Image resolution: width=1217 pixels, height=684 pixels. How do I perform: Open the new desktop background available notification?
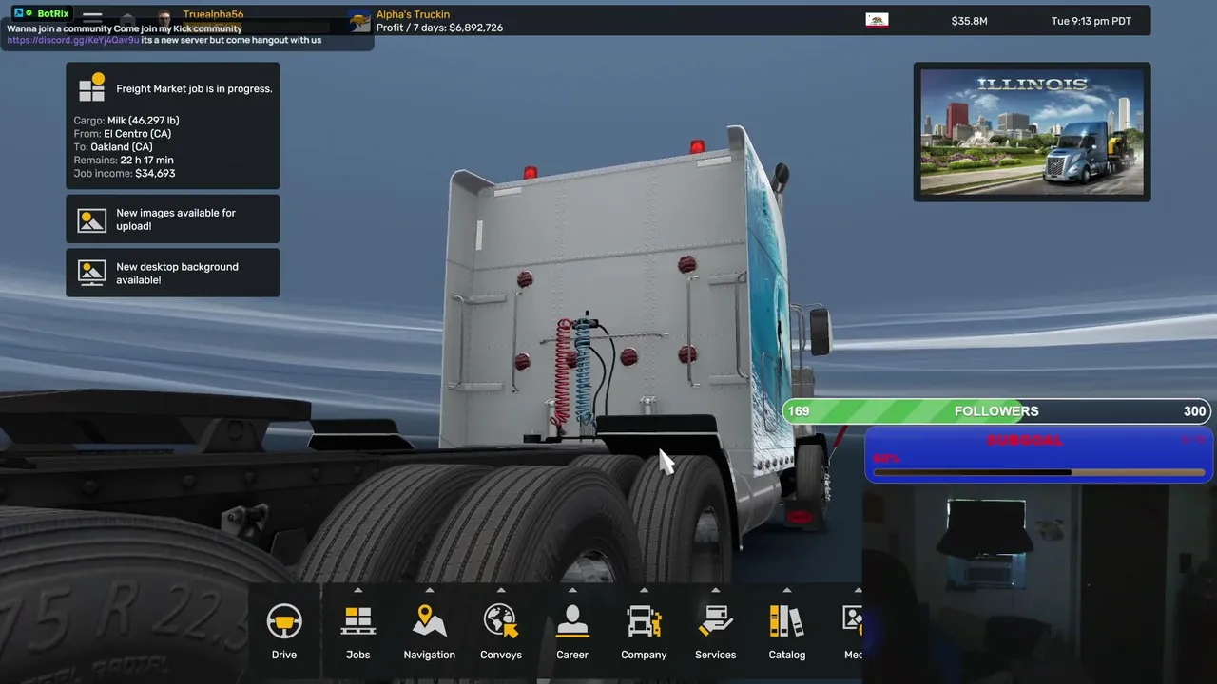point(173,273)
